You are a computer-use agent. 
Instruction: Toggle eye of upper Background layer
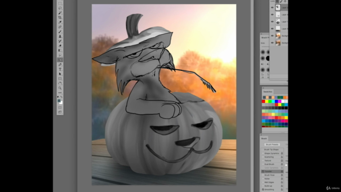pos(272,36)
